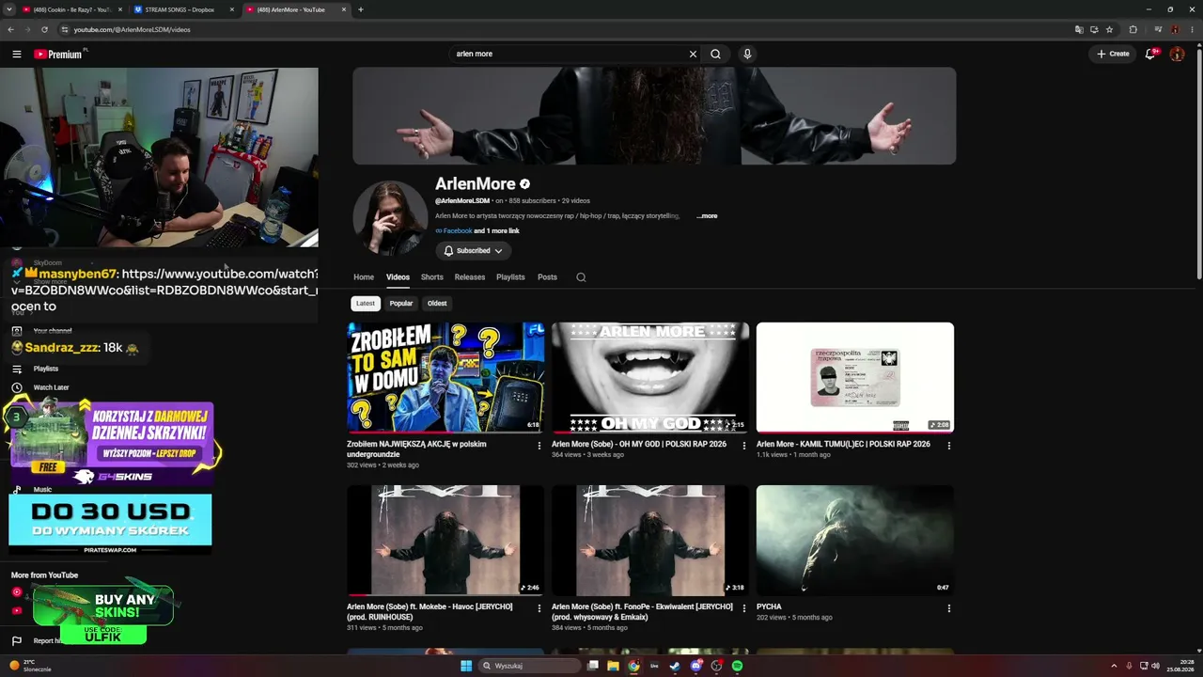Open 'Zrobiłem NAJWIĘKSZĄ AKCJĘ w polskim undergroundzie' title

point(416,449)
